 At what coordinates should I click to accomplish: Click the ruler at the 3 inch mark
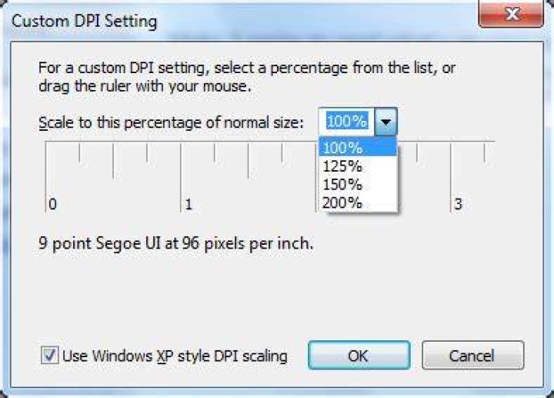[x=451, y=177]
